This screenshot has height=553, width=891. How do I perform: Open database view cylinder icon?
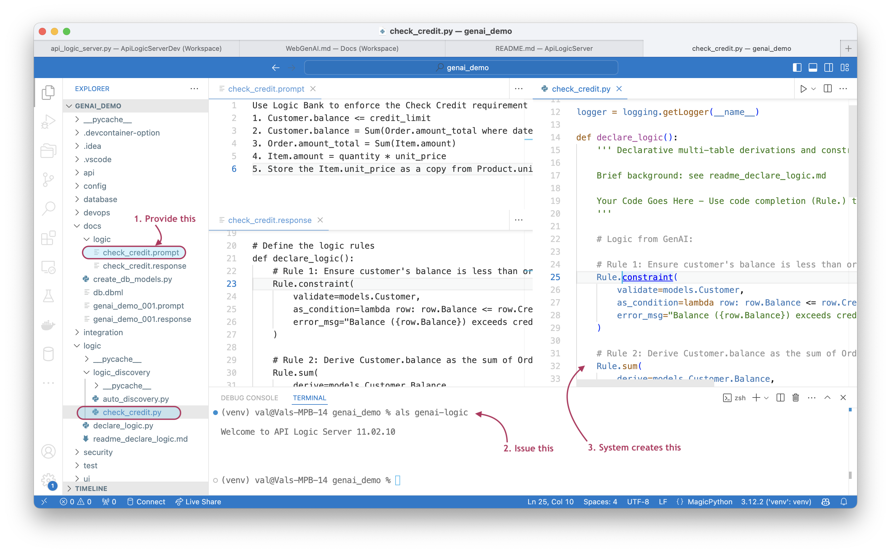pyautogui.click(x=48, y=354)
